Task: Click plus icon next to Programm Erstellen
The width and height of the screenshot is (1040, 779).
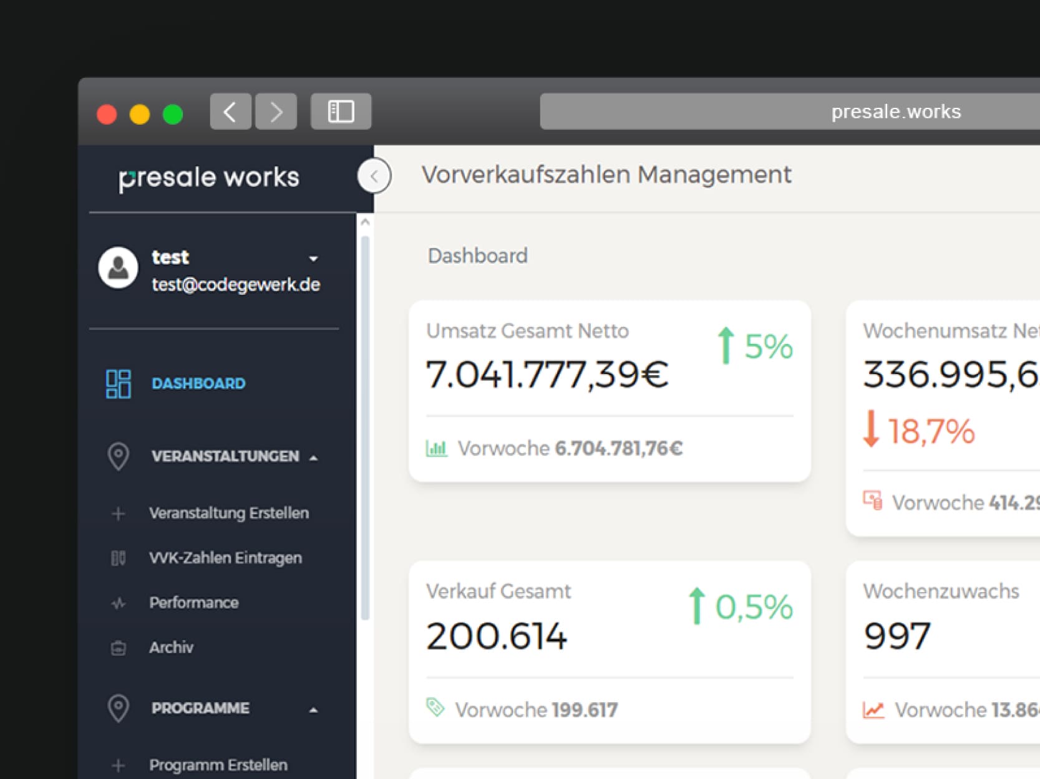Action: [x=118, y=765]
